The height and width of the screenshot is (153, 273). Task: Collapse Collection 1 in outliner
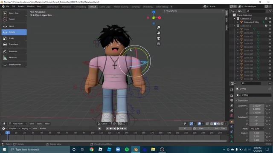234,19
